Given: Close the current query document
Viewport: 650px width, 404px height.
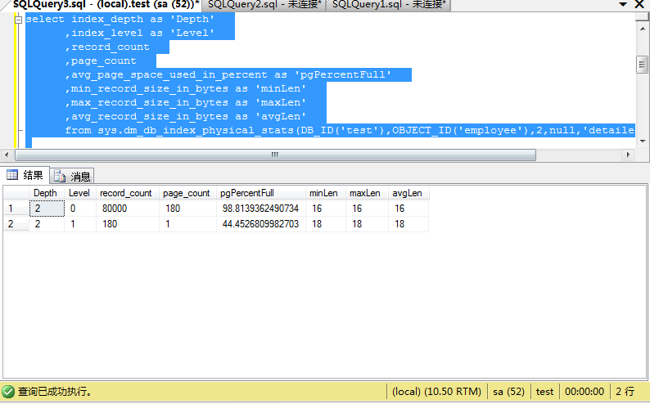Looking at the screenshot, I should (639, 5).
